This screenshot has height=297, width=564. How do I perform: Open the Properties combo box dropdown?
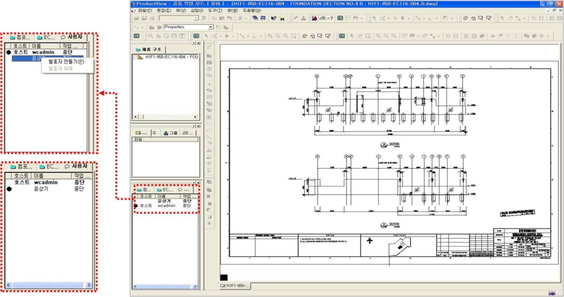pos(211,27)
